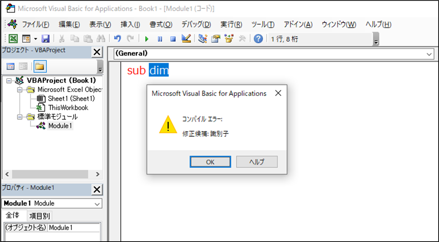The height and width of the screenshot is (242, 439).
Task: Open the (General) object dropdown
Action: pos(429,54)
